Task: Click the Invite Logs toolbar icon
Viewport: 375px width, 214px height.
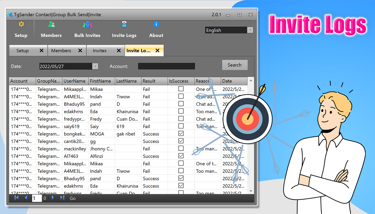Action: coord(124,25)
